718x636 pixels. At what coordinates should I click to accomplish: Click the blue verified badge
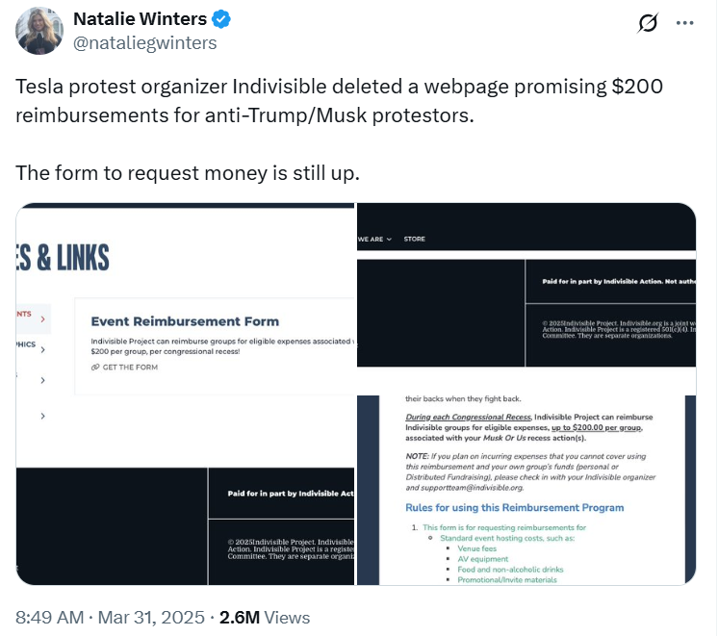[x=220, y=20]
